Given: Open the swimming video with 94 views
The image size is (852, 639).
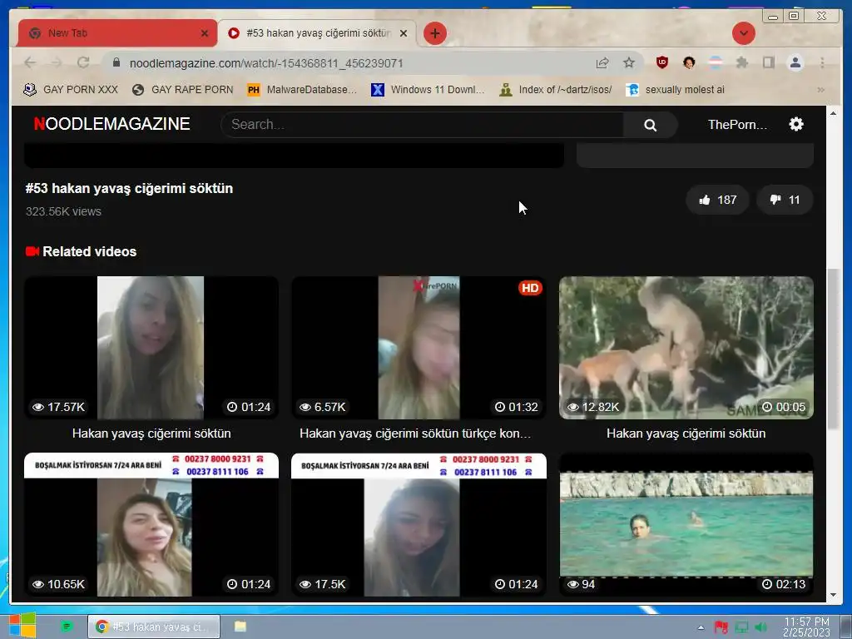Looking at the screenshot, I should (x=686, y=524).
